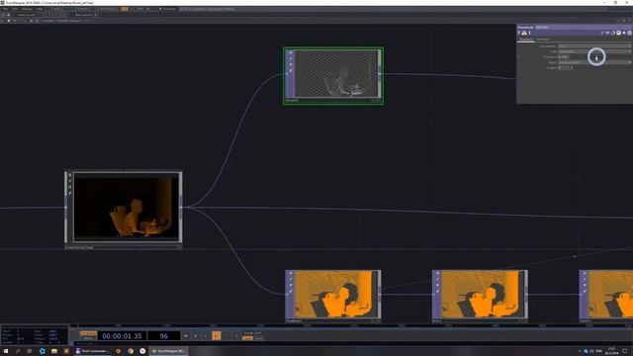Click the Beats mode button below TimeCode
633x356 pixels.
coord(88,338)
